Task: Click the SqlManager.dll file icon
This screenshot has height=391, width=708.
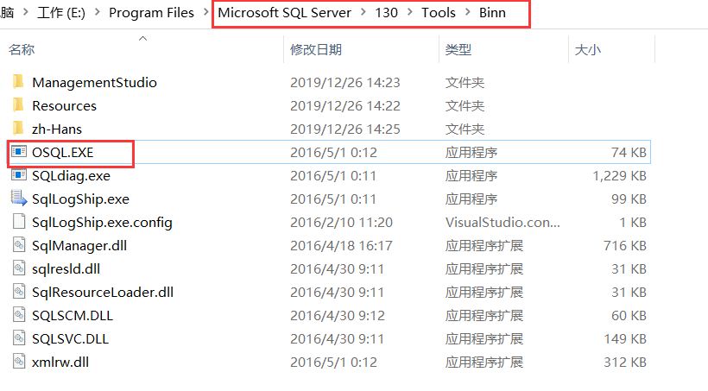Action: click(x=19, y=245)
